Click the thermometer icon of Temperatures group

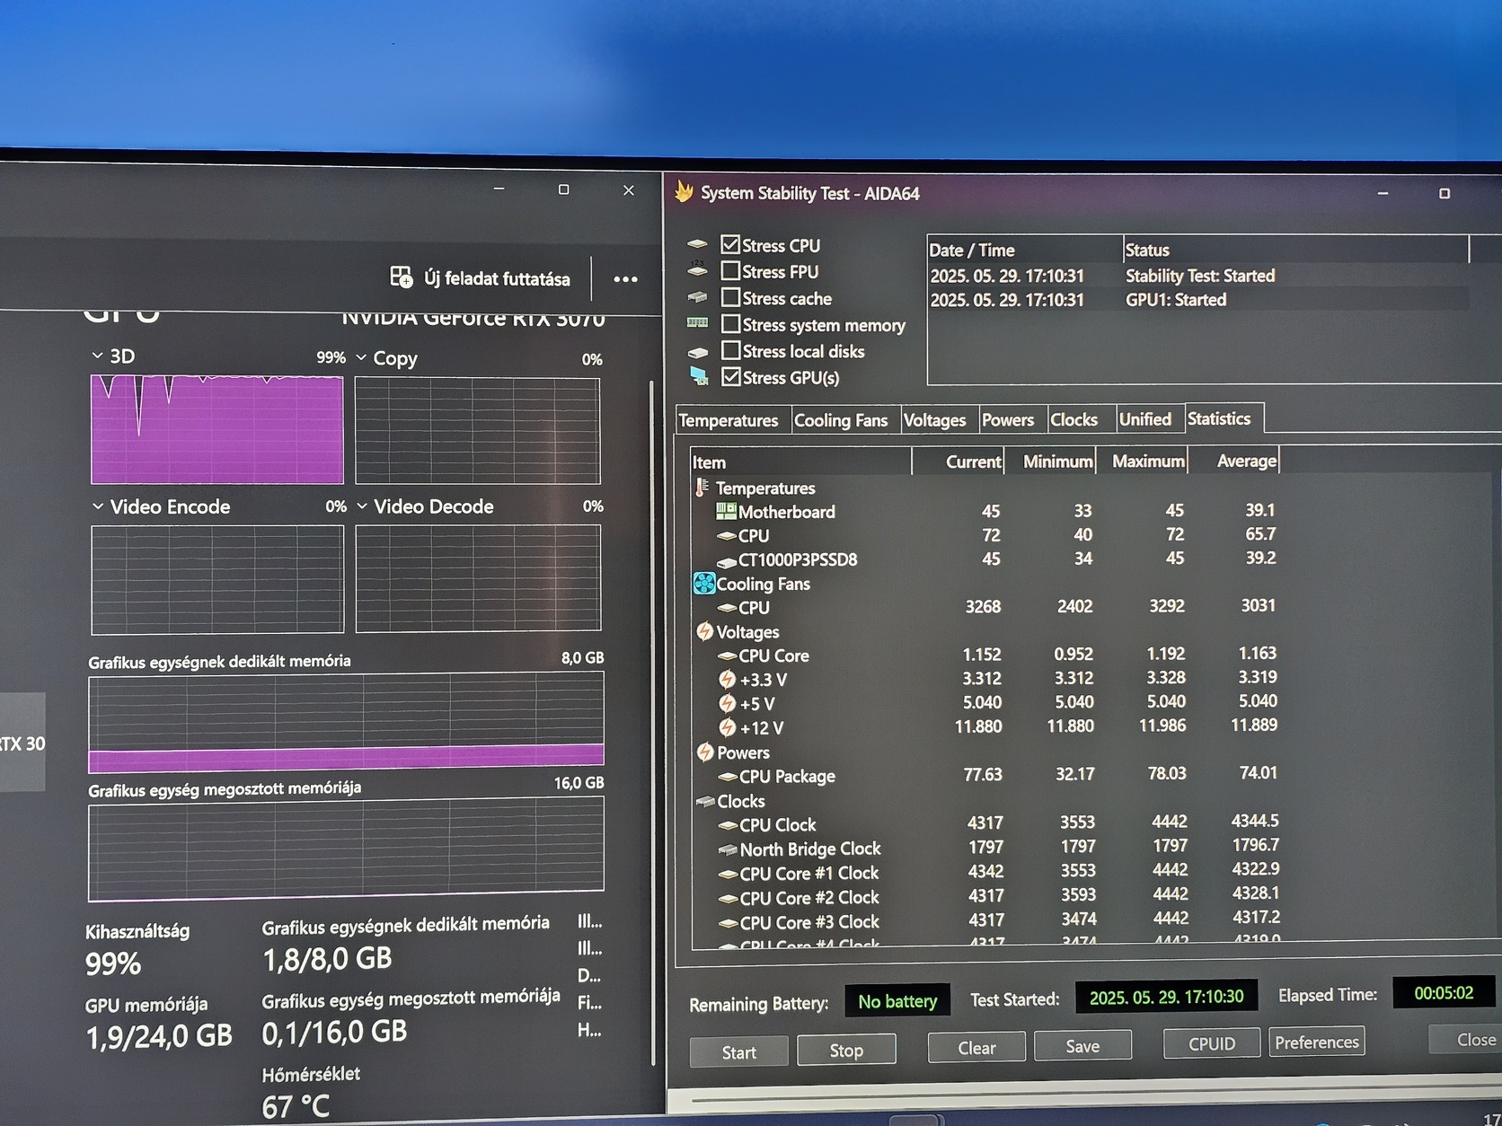(x=702, y=488)
